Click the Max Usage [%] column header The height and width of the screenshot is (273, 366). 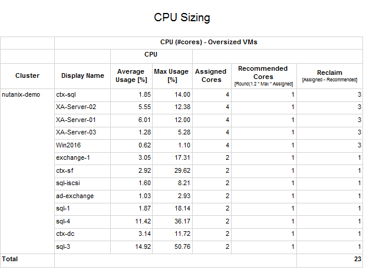(x=172, y=75)
